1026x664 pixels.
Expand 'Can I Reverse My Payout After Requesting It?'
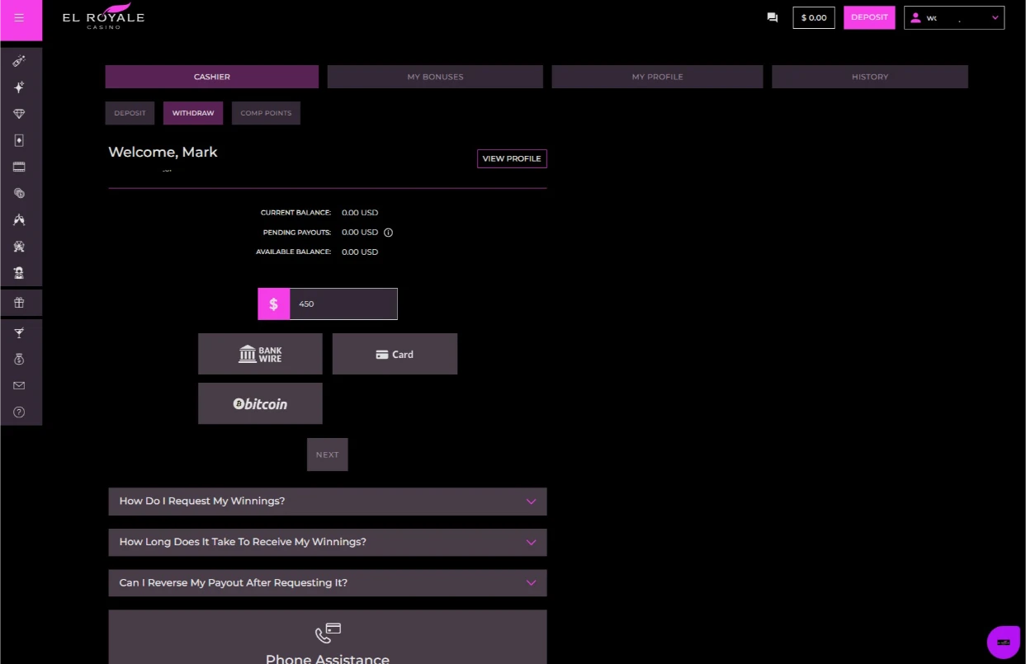tap(328, 582)
